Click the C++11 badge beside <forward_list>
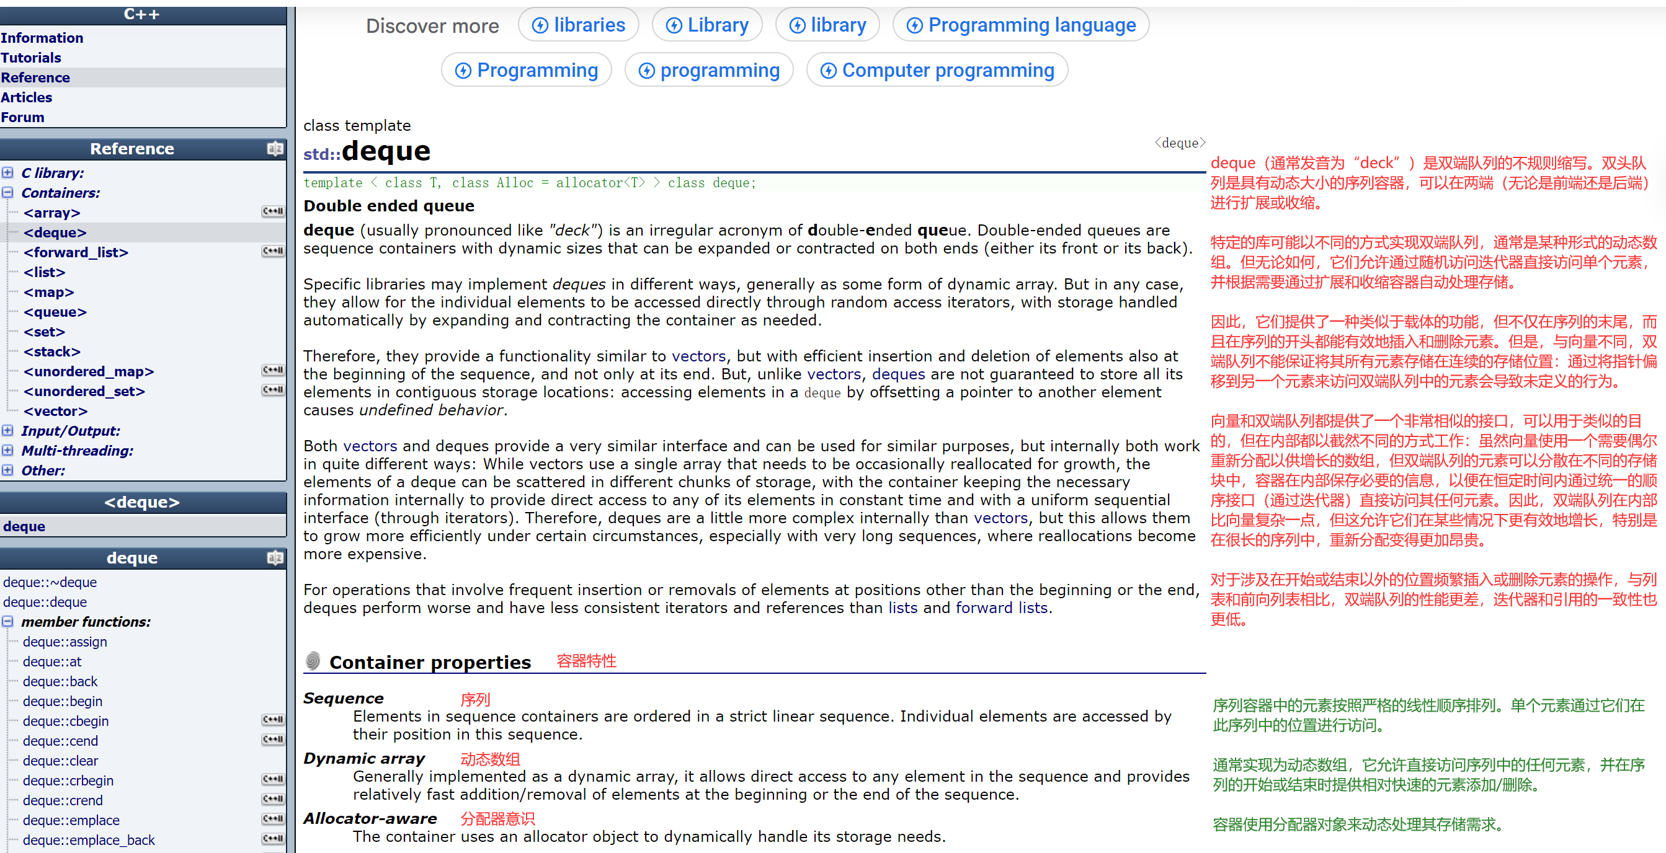This screenshot has width=1666, height=853. [x=273, y=252]
